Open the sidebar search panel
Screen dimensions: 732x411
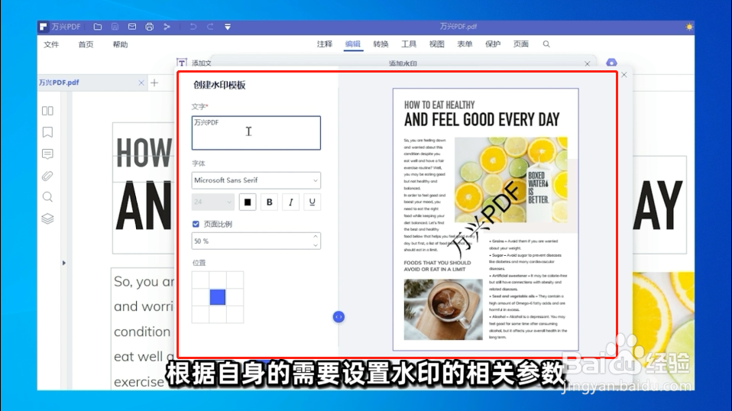[x=47, y=197]
